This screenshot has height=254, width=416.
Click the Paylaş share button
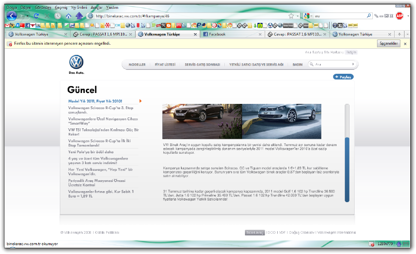[x=343, y=77]
